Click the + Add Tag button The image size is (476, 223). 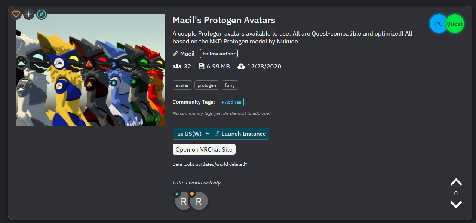(231, 102)
